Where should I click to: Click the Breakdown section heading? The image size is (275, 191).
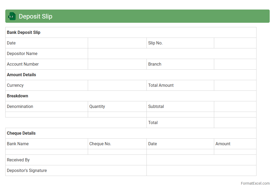(x=17, y=96)
